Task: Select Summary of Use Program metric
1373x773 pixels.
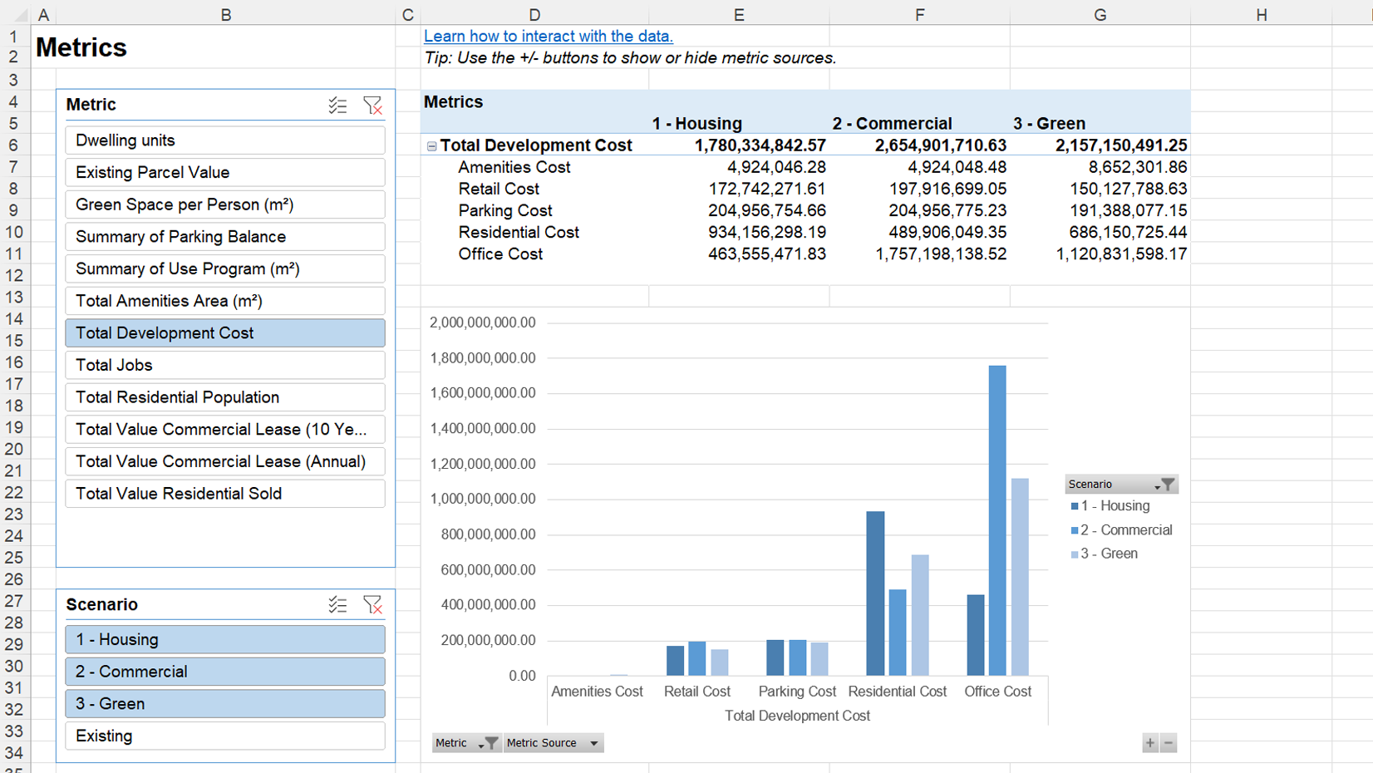Action: [x=225, y=269]
